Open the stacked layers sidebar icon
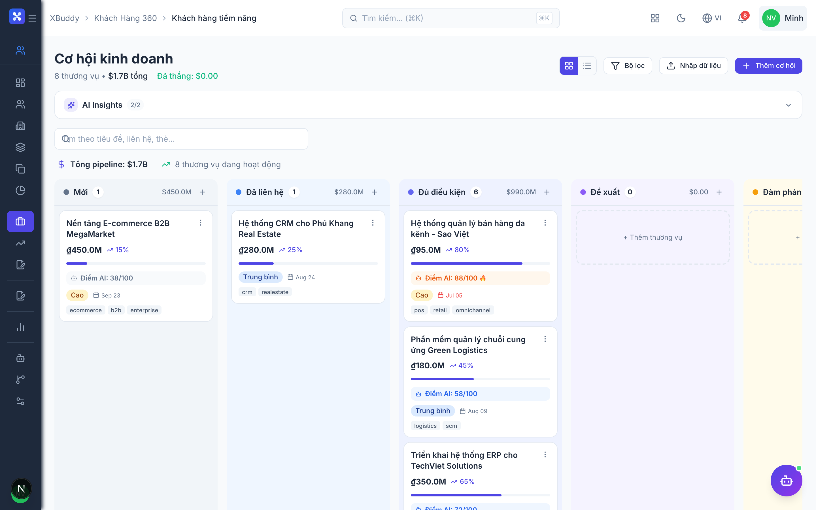The image size is (816, 510). [x=20, y=147]
